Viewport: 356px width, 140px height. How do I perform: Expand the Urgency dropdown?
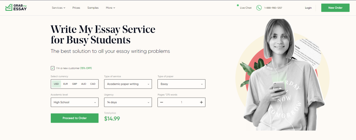(128, 102)
